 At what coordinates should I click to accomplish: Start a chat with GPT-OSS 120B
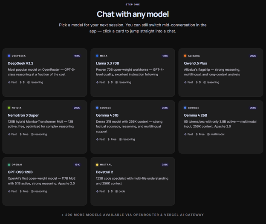45,181
